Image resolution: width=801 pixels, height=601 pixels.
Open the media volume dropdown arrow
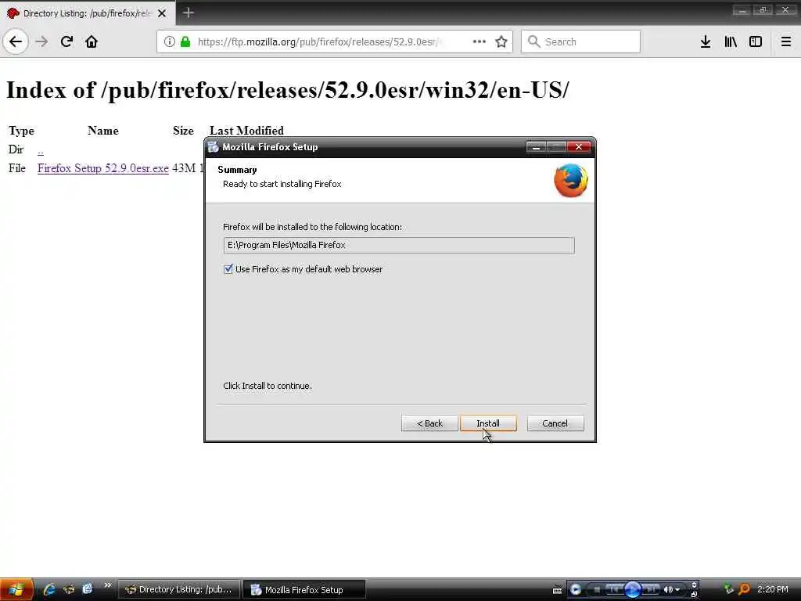(x=677, y=590)
